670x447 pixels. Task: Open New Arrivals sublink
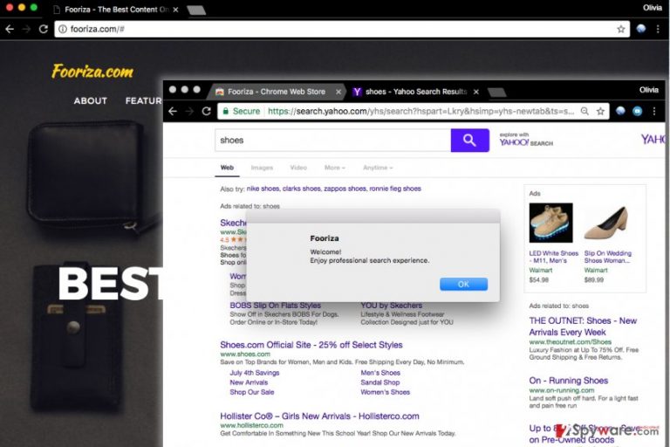tap(249, 382)
